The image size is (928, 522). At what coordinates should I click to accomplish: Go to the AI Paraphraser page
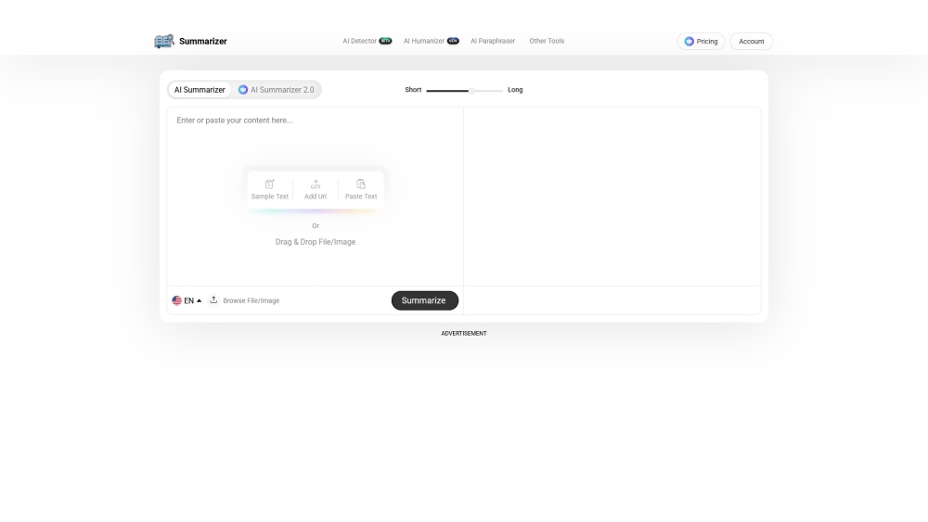[x=493, y=41]
